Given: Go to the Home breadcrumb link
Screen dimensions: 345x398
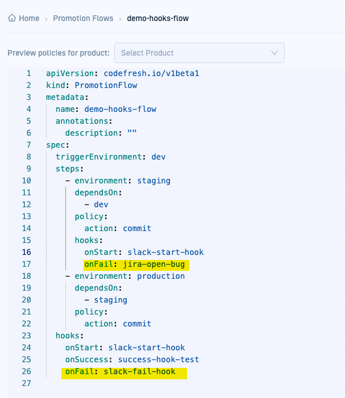Looking at the screenshot, I should coord(29,18).
